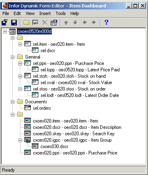The height and width of the screenshot is (175, 148).
Task: Open the Tools menu
Action: pos(61,13)
